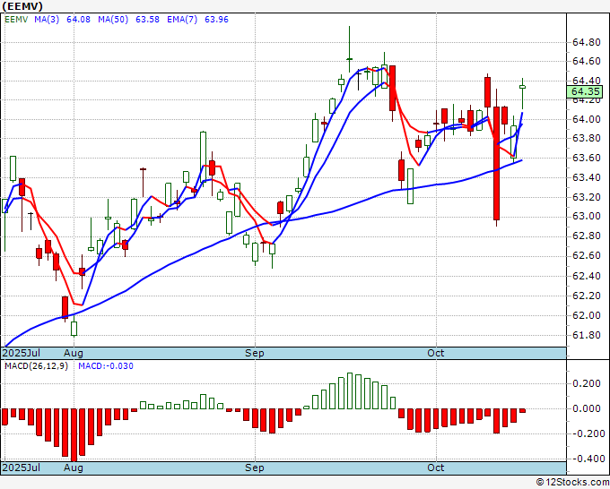Click the 63.60 price axis label
The image size is (610, 489).
587,158
